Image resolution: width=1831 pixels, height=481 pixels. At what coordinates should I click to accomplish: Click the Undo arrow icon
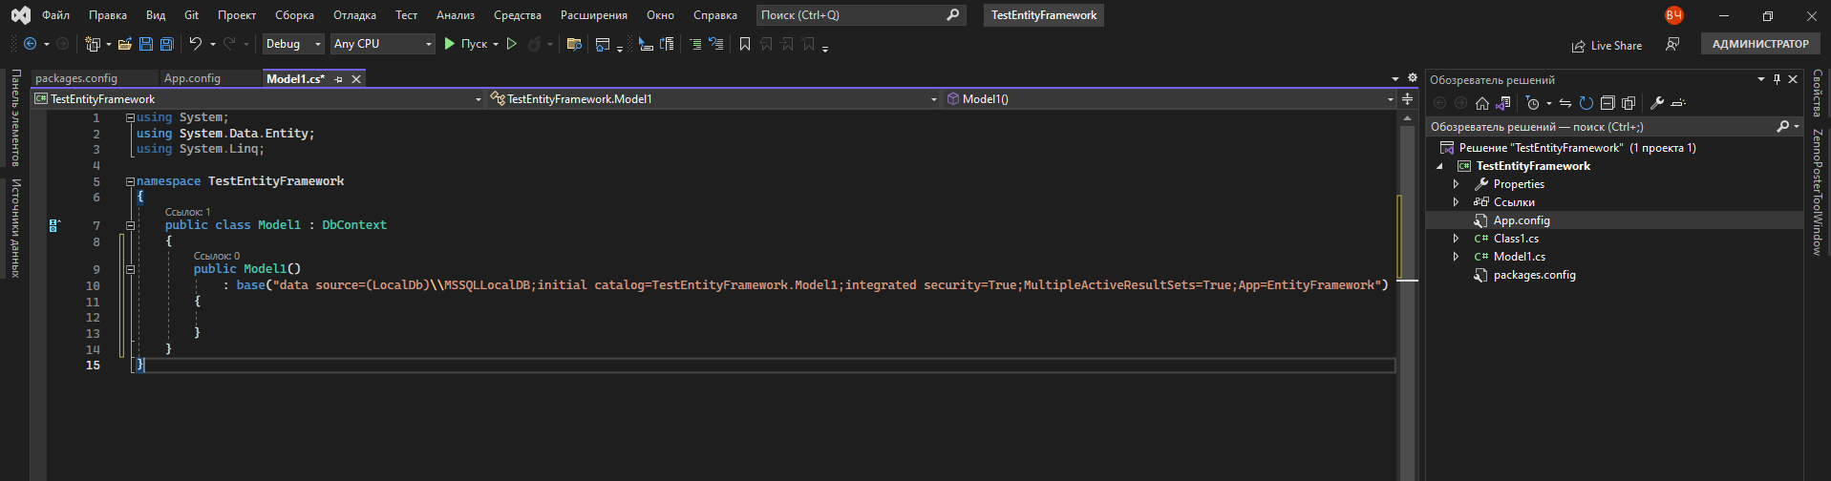pos(195,44)
